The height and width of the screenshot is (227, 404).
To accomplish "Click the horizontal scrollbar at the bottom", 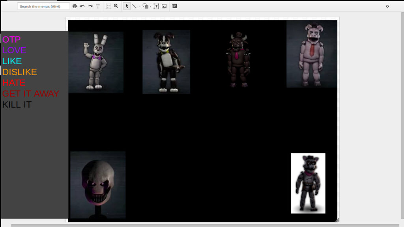I will [x=205, y=225].
